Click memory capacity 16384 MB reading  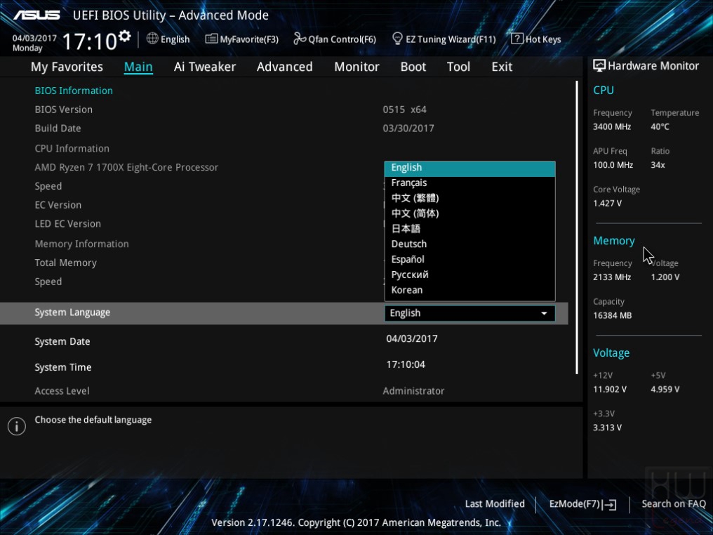(612, 316)
